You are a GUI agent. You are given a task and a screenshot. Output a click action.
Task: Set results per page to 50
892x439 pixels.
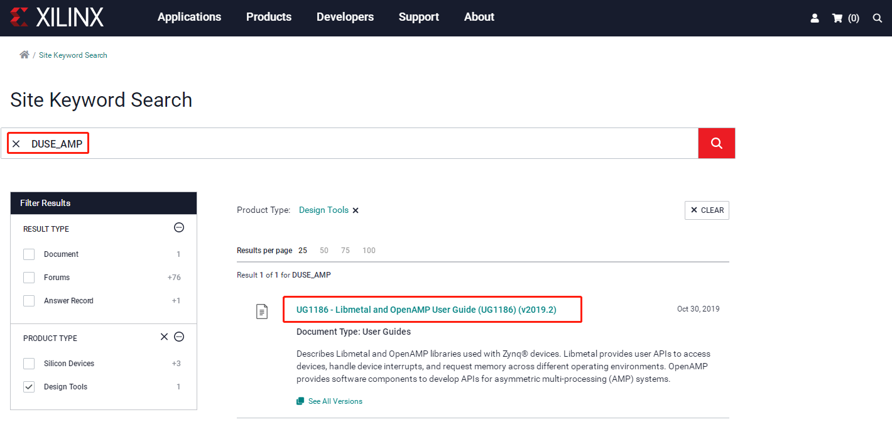point(324,251)
